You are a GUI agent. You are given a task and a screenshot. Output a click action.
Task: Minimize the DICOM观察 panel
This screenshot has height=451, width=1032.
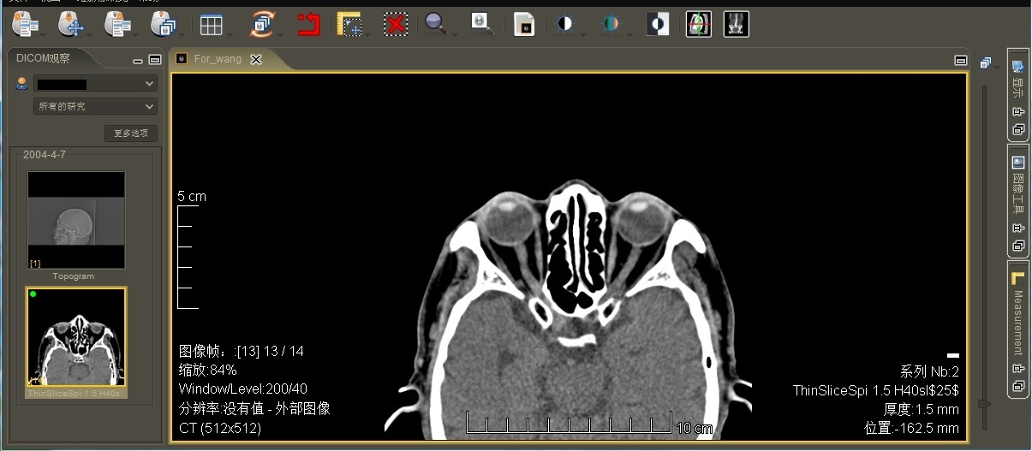click(138, 60)
